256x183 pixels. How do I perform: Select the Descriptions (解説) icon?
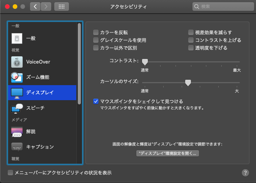tap(17, 131)
